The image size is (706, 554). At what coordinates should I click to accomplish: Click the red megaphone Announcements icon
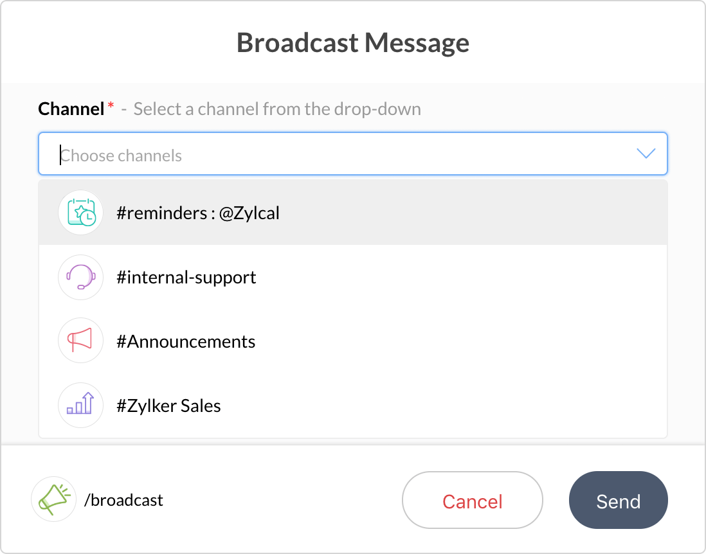coord(80,341)
